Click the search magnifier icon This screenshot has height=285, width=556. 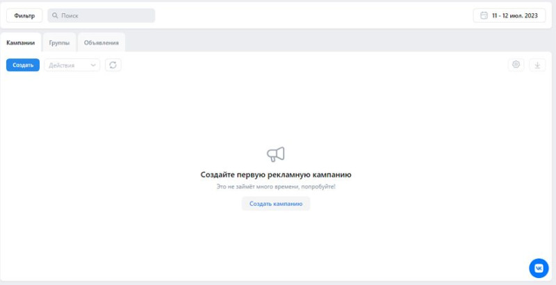point(55,15)
